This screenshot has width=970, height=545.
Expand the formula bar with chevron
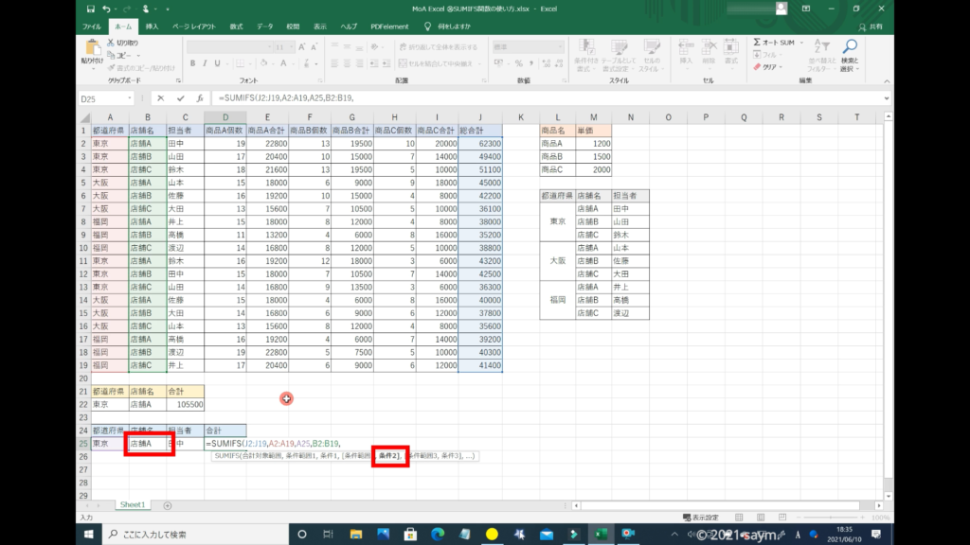click(x=887, y=98)
